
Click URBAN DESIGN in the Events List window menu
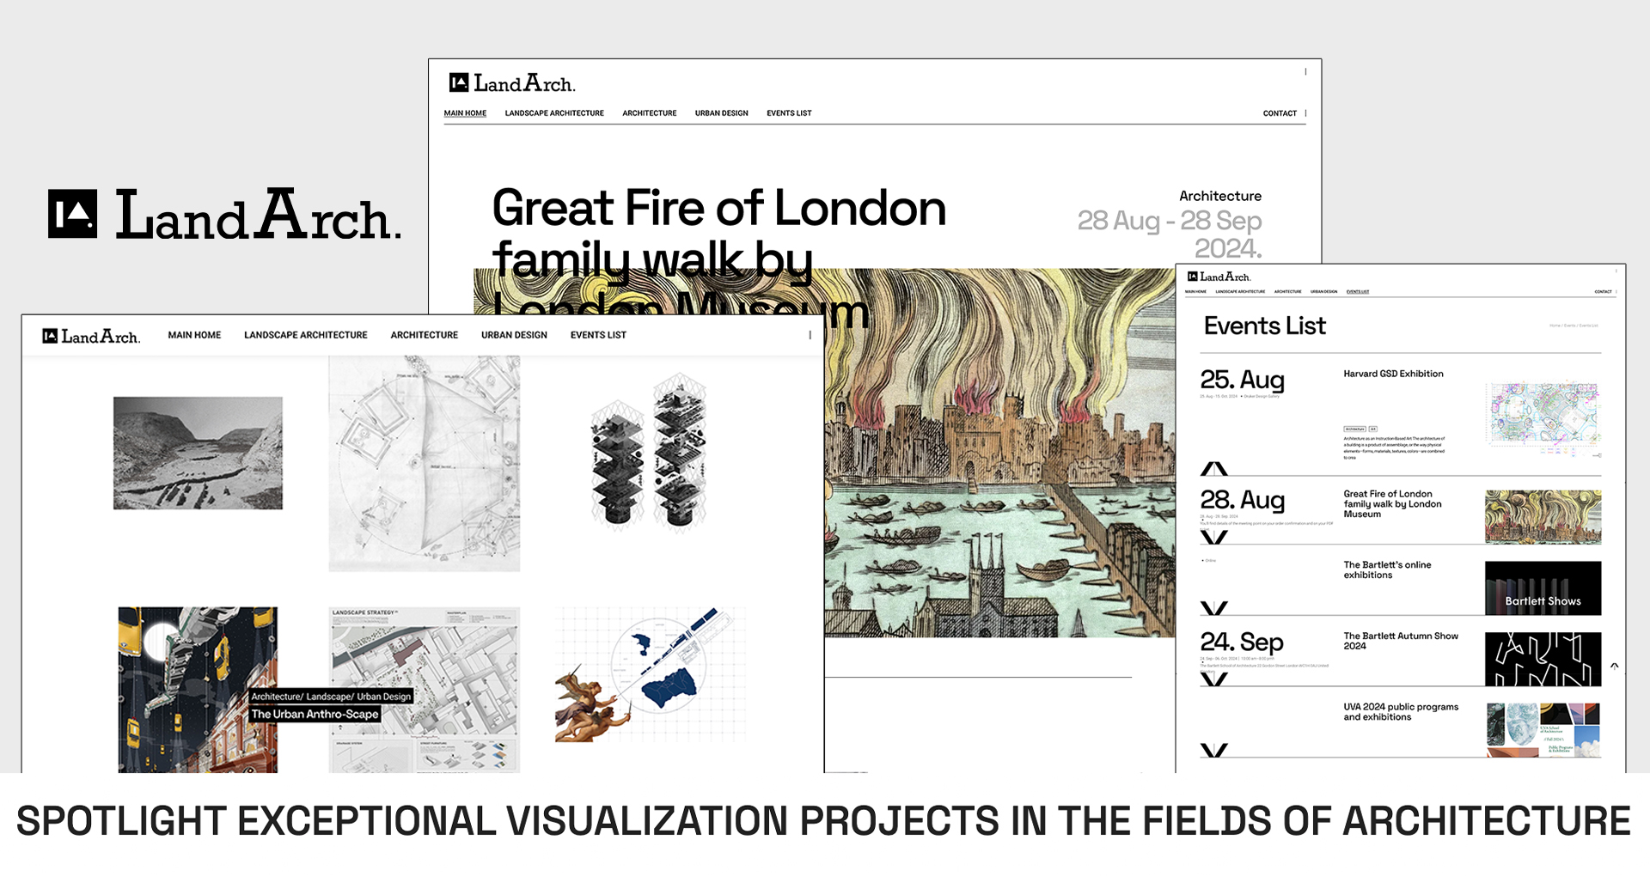pos(1323,292)
